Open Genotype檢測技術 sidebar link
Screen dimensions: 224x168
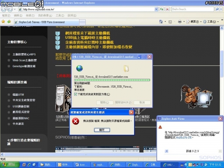pyautogui.click(x=24, y=66)
